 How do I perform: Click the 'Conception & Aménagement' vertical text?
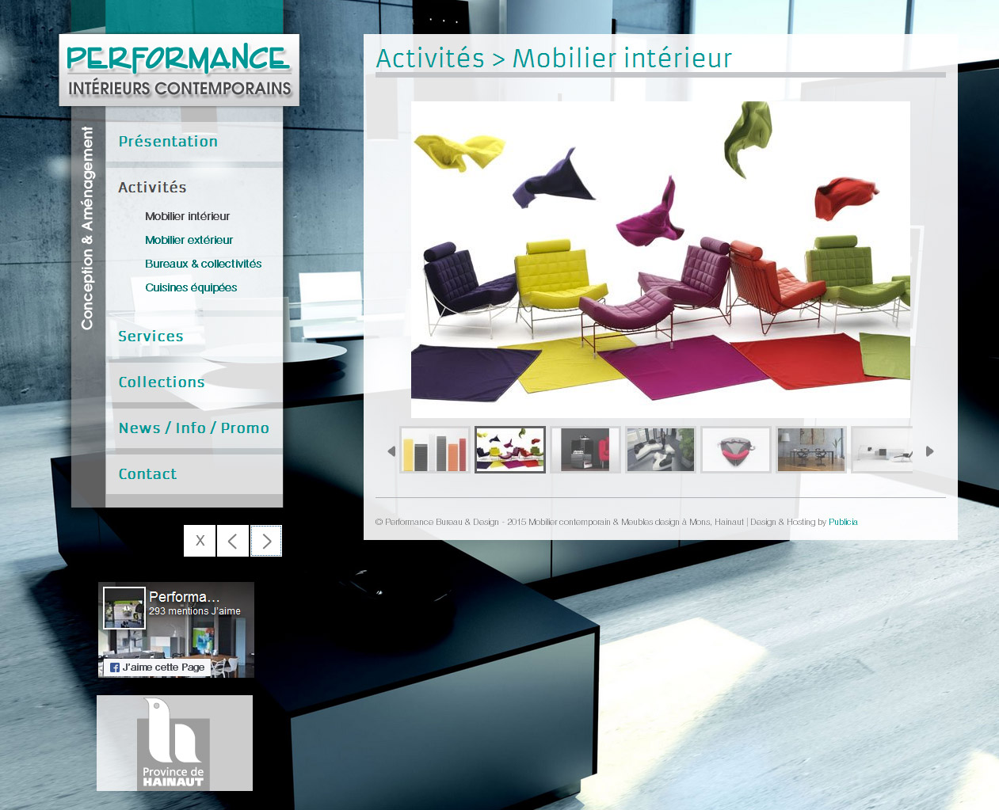[87, 228]
